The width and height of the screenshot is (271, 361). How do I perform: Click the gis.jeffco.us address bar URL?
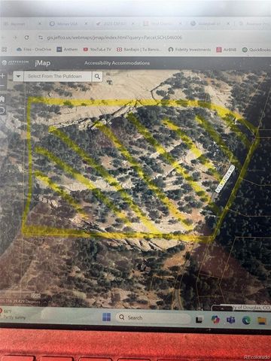114,38
